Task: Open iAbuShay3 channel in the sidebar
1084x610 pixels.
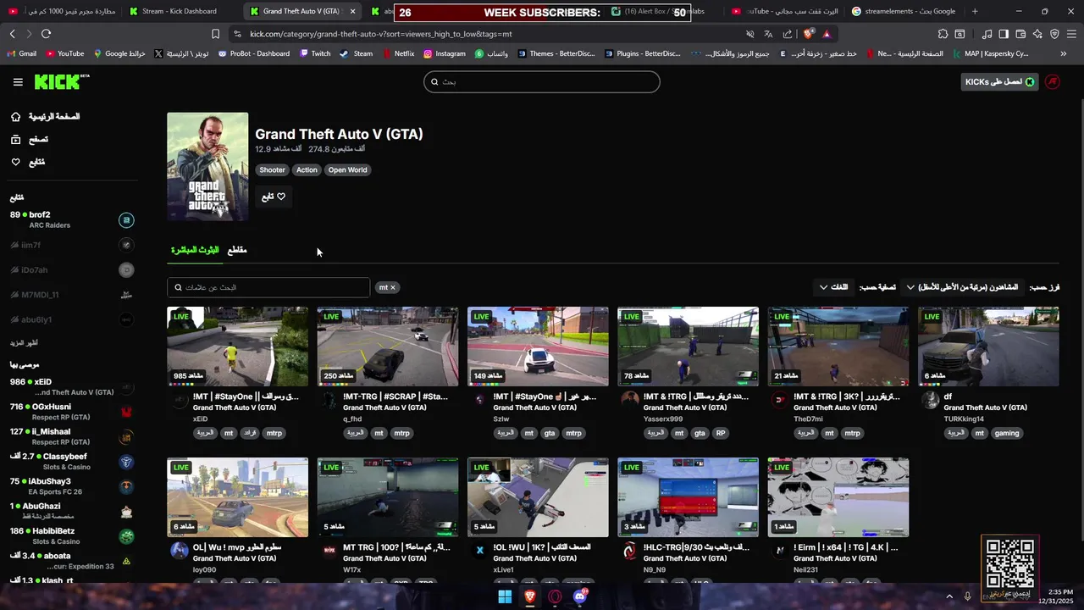Action: point(72,486)
